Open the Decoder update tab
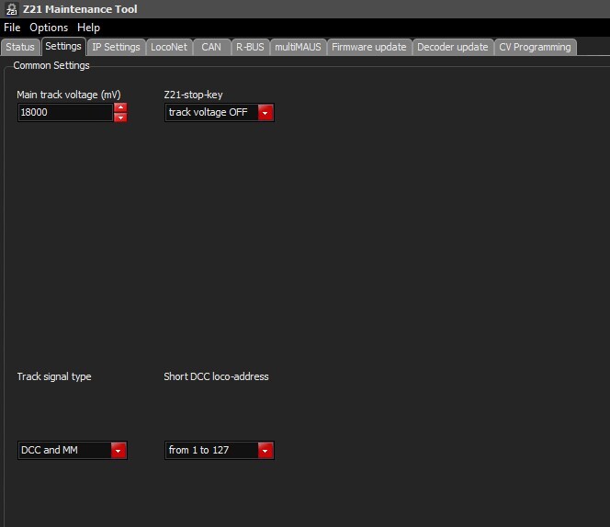 [452, 47]
